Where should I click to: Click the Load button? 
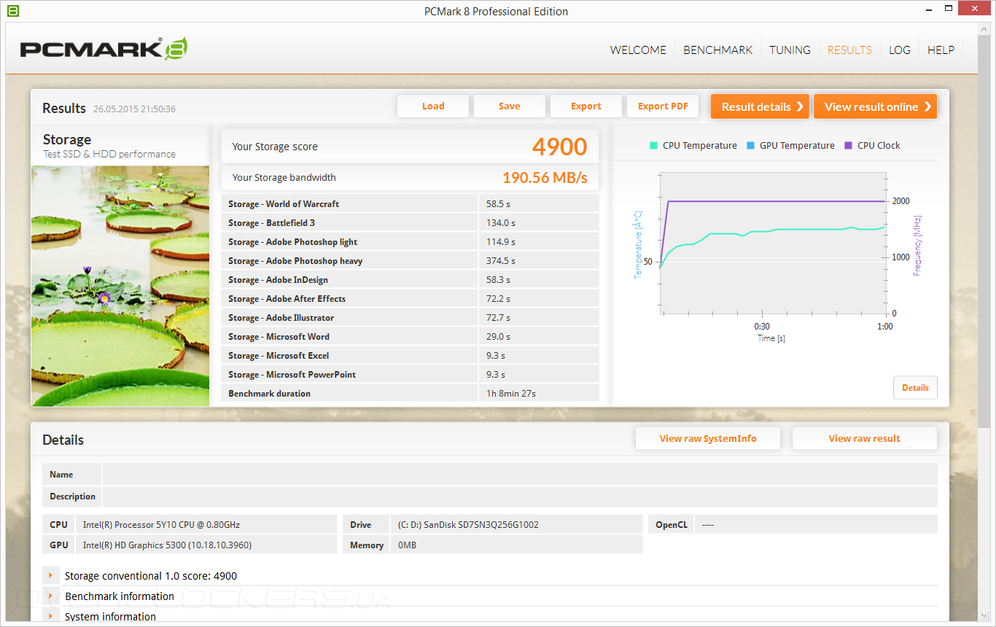click(433, 106)
